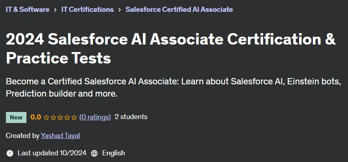348x162 pixels.
Task: Click the fourth rating star
Action: [67, 117]
